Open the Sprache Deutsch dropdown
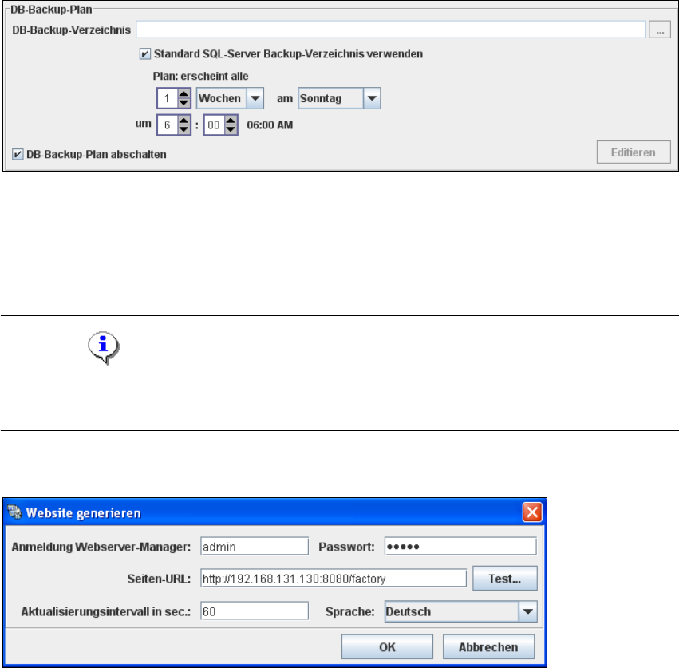Image resolution: width=679 pixels, height=668 pixels. coord(527,611)
